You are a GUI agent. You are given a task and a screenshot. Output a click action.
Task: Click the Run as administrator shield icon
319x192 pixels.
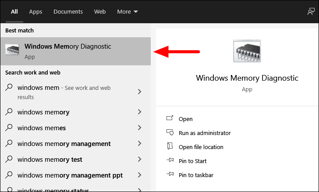(x=170, y=132)
